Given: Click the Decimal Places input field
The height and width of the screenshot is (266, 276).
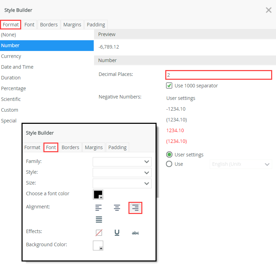Looking at the screenshot, I should (x=218, y=75).
